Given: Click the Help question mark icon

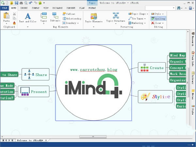Looking at the screenshot, I should [190, 8].
